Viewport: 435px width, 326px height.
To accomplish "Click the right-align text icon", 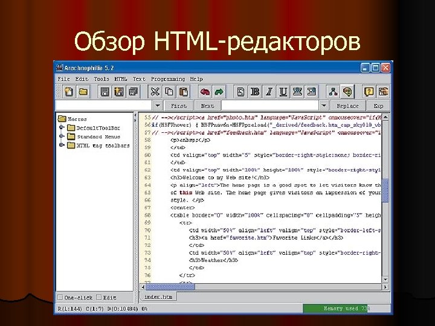I will (x=312, y=92).
